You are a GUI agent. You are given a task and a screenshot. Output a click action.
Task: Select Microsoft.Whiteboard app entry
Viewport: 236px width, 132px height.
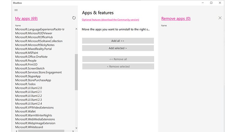(x=29, y=127)
